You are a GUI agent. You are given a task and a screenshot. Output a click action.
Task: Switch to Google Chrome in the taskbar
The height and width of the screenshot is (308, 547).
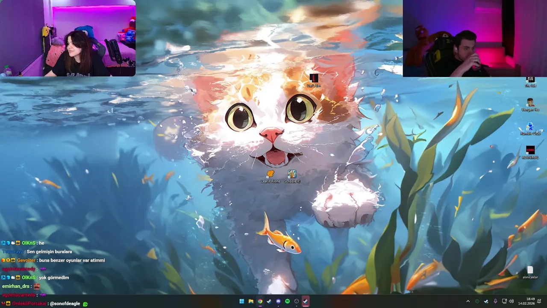(x=260, y=301)
